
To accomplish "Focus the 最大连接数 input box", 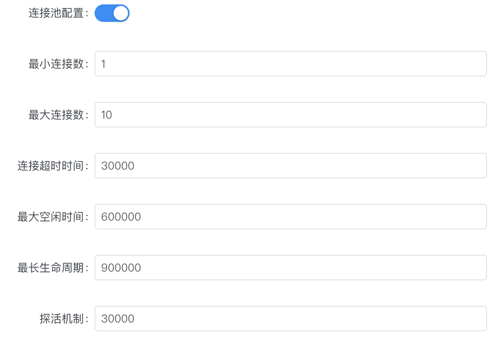I will pos(290,115).
